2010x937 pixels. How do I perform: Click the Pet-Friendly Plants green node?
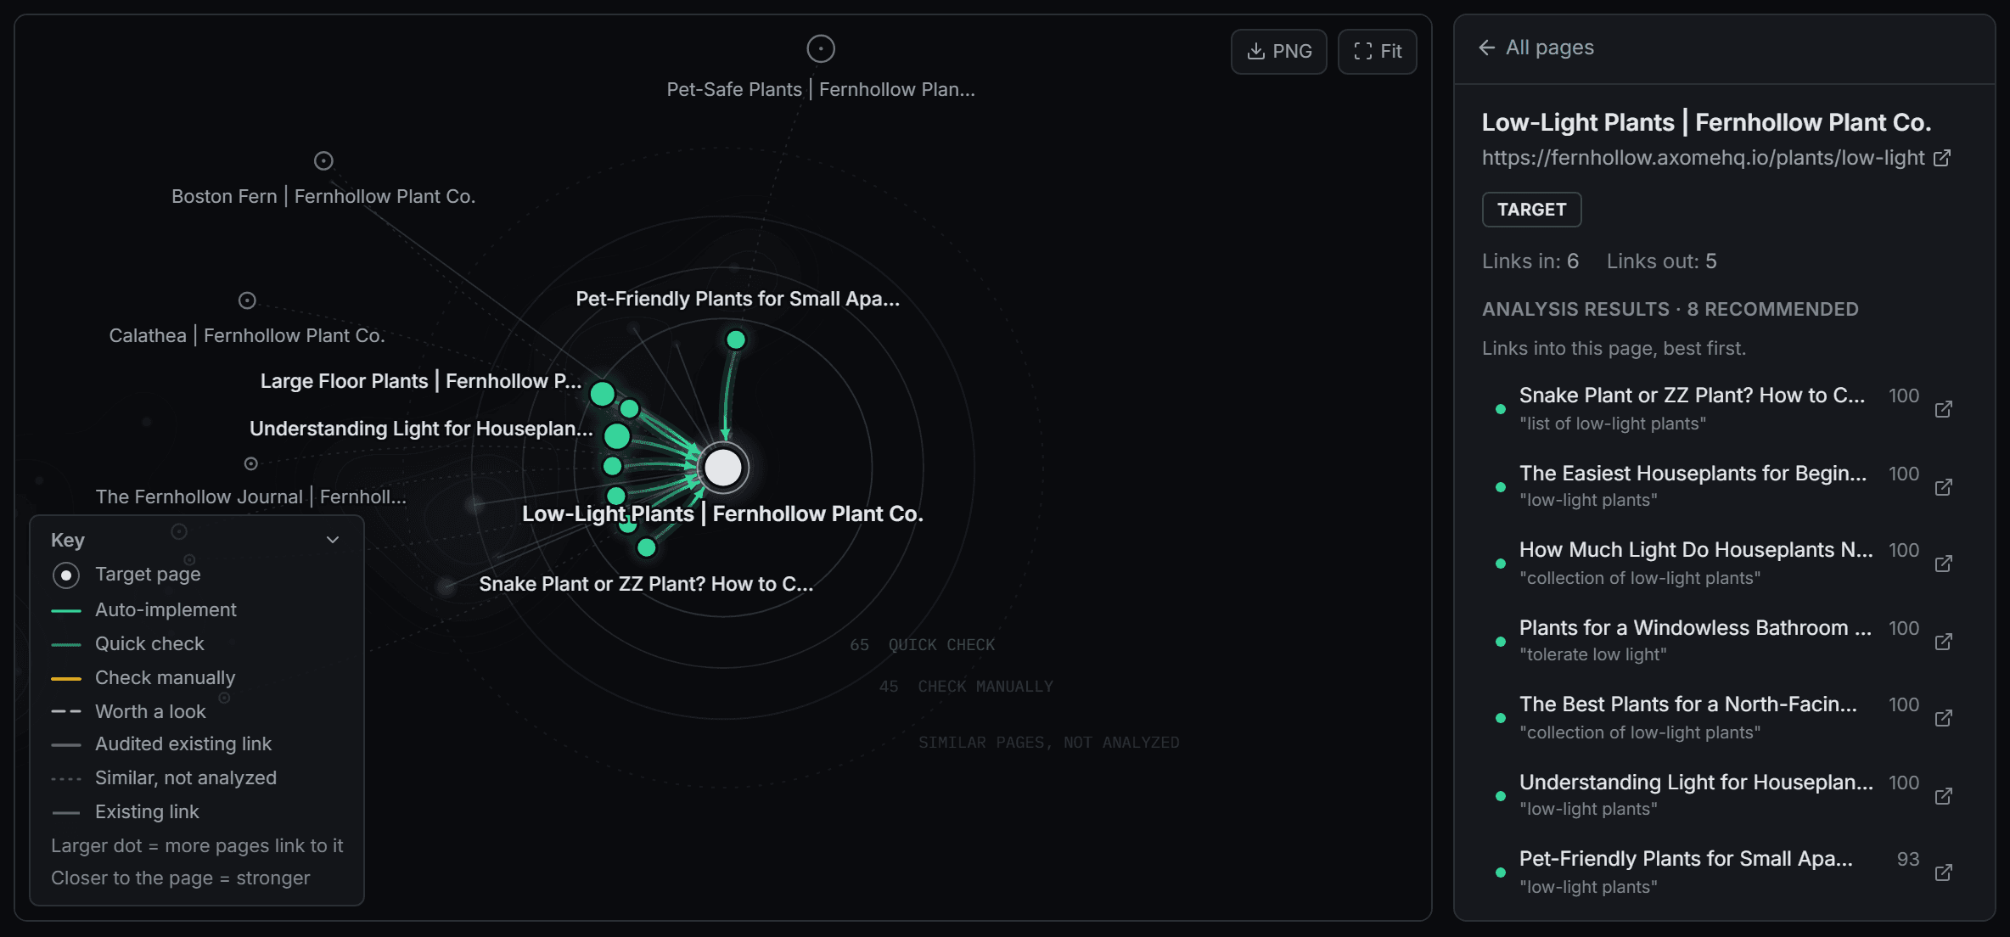736,340
